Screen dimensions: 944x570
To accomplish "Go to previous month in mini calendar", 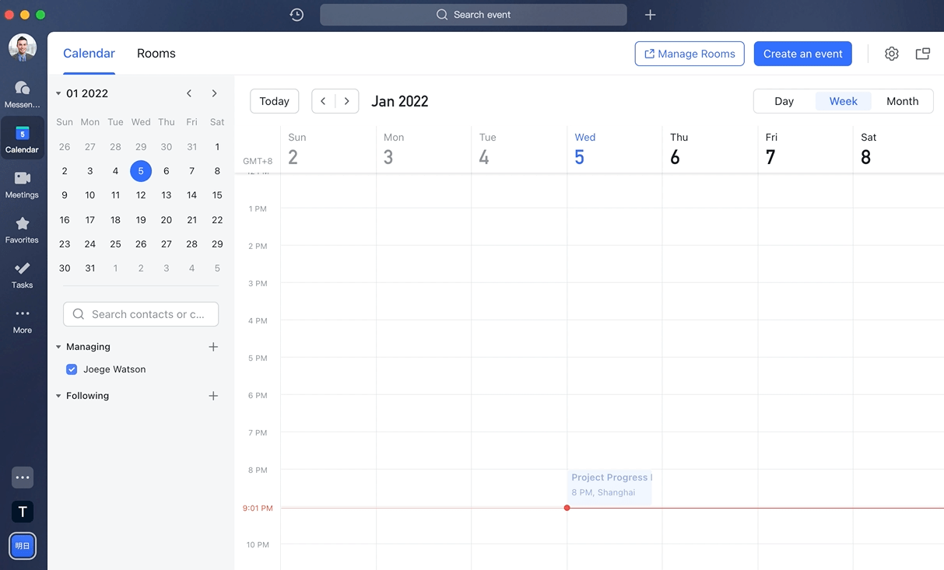I will [189, 93].
